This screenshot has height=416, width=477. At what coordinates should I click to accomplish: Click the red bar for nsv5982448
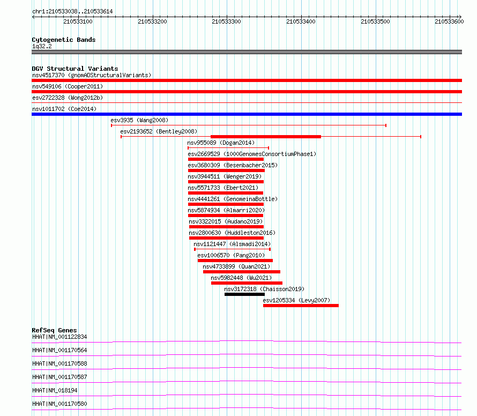247,283
